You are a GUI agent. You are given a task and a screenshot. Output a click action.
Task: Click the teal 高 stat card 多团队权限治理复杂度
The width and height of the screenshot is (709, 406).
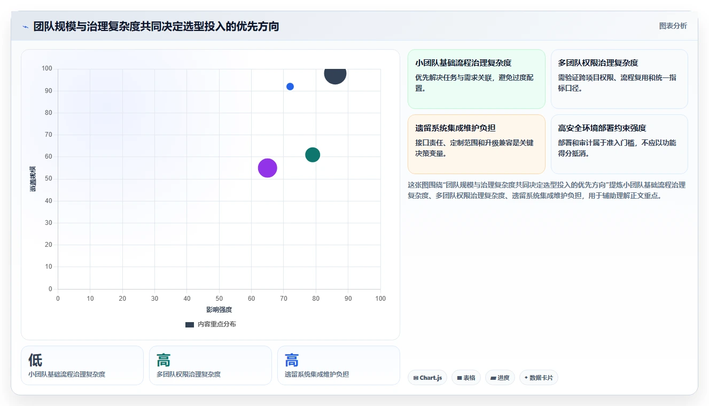(211, 365)
